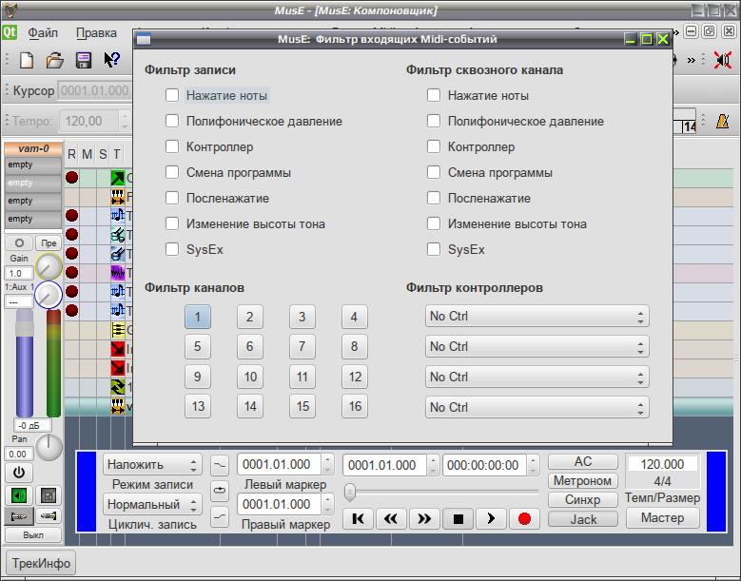Click the drum track icon with crossed drumsticks
Image resolution: width=741 pixels, height=581 pixels.
(x=118, y=235)
